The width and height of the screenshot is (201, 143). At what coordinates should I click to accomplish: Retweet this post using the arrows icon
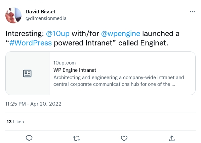[x=77, y=138]
